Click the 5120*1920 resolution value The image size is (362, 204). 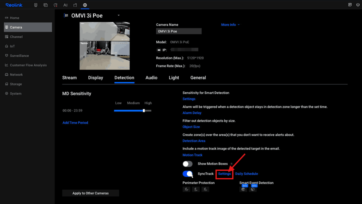click(195, 58)
